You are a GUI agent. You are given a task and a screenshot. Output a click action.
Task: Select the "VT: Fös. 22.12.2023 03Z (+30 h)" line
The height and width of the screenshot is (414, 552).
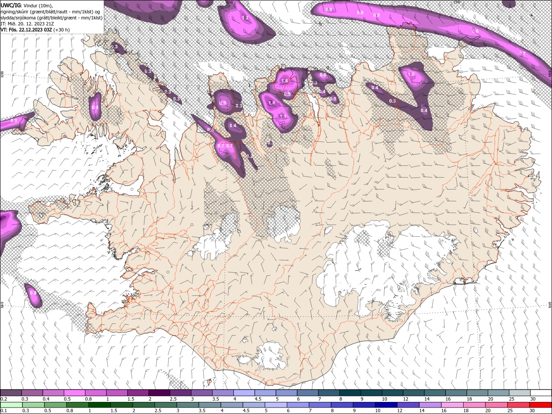tap(35, 30)
